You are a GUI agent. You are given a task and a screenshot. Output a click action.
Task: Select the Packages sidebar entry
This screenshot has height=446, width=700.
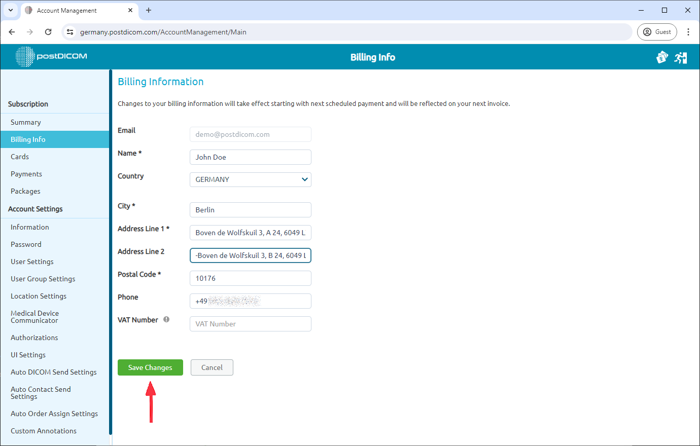[x=26, y=191]
